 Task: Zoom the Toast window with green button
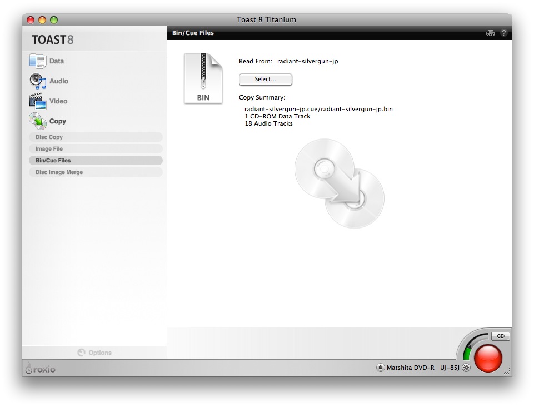click(54, 20)
